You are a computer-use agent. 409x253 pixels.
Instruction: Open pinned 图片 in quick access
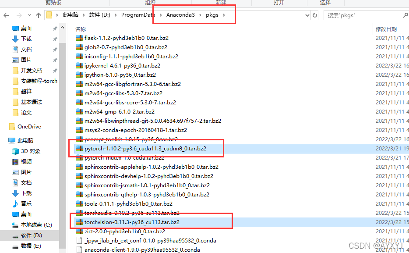click(26, 60)
